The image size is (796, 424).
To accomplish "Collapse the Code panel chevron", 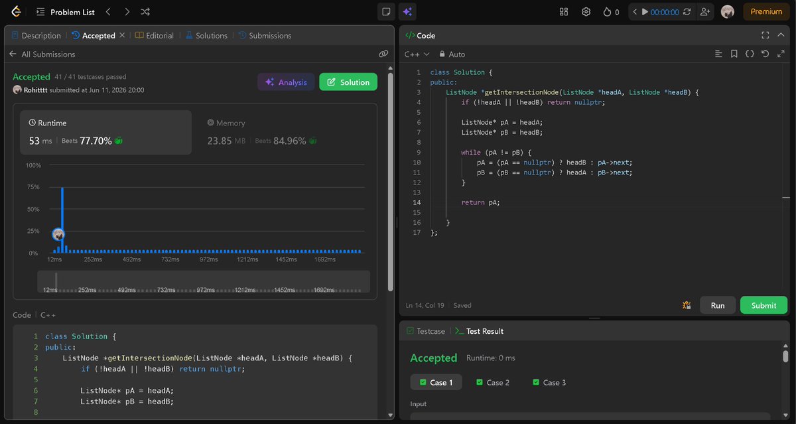I will point(781,36).
